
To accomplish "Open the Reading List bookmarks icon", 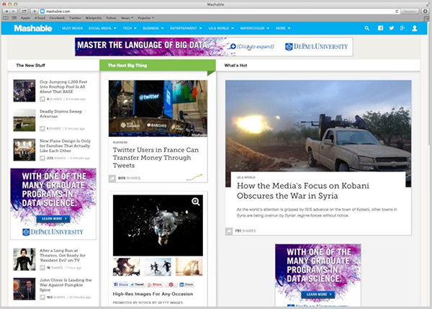I will 6,18.
